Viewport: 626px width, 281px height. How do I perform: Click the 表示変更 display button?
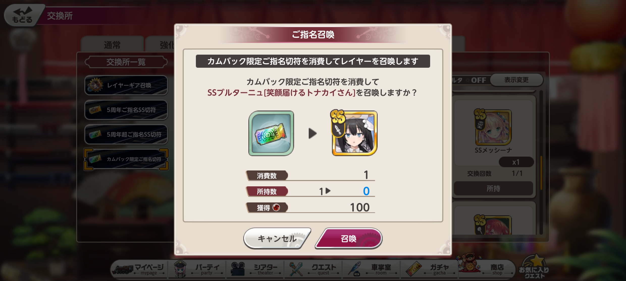tap(516, 80)
